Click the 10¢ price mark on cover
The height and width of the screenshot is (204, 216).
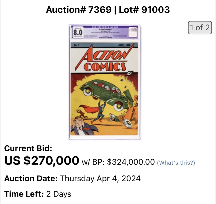[130, 74]
